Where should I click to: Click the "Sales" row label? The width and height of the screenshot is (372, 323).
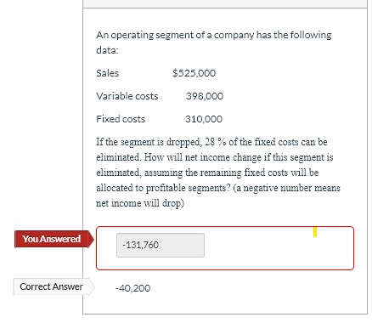click(107, 73)
